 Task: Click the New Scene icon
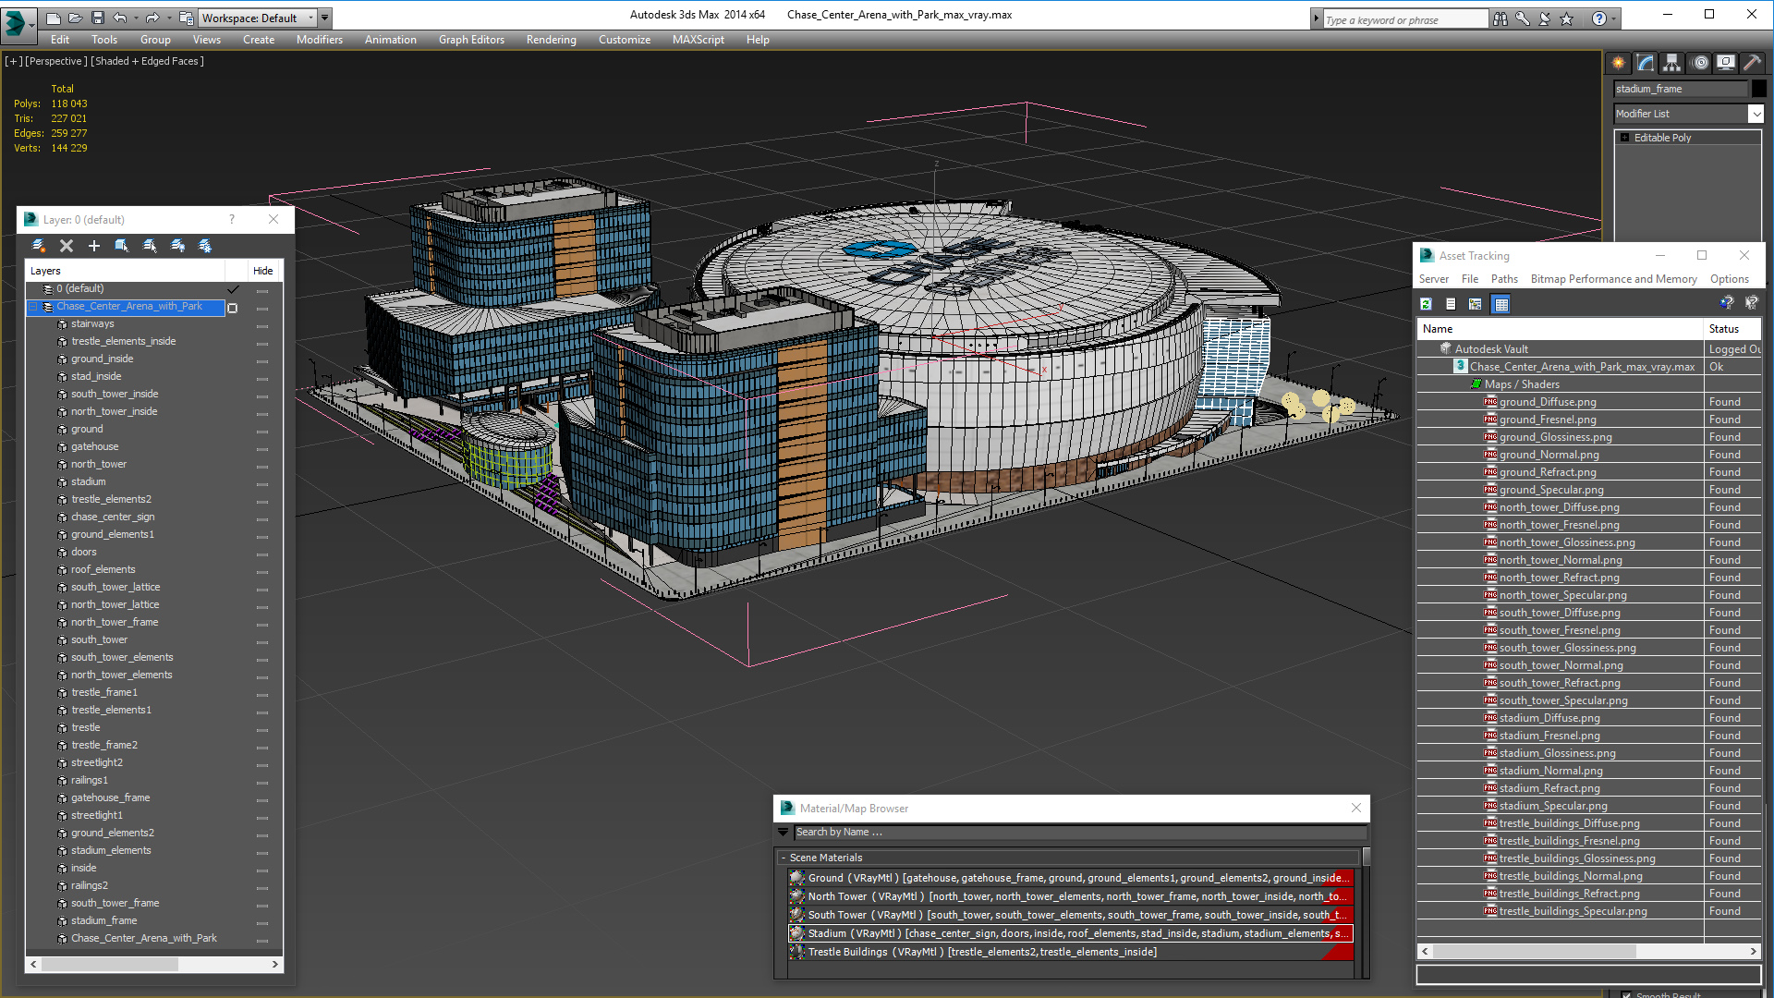(54, 18)
